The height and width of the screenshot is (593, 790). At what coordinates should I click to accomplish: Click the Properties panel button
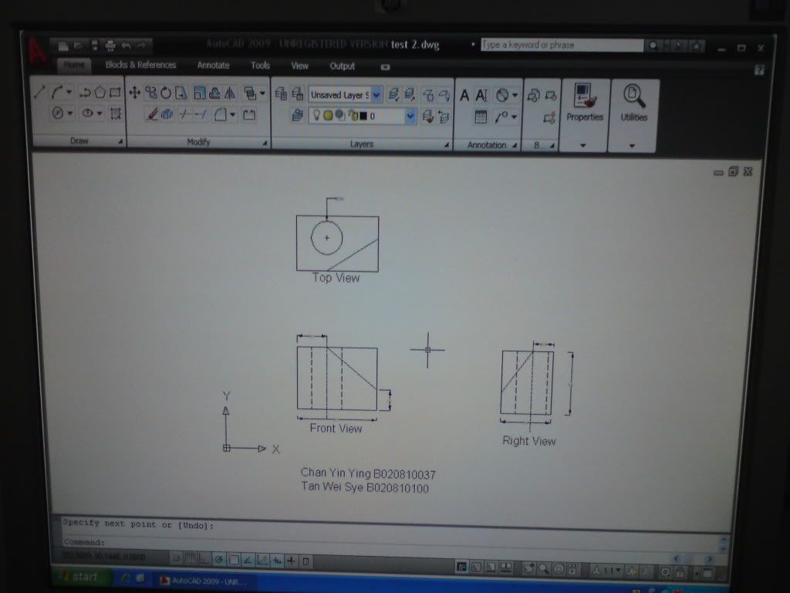(x=585, y=103)
